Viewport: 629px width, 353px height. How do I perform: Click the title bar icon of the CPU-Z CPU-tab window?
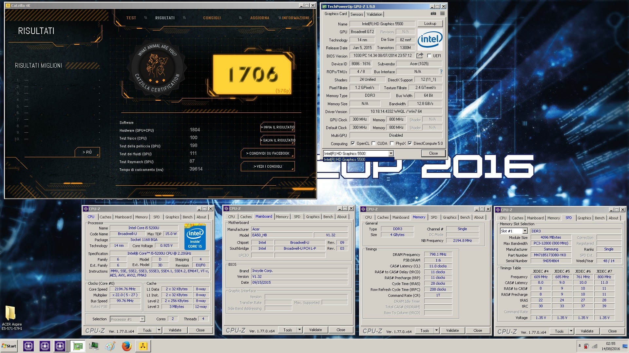click(x=86, y=209)
